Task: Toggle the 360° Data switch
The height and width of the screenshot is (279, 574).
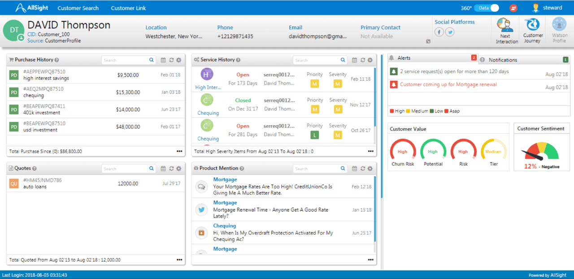Action: (x=487, y=8)
